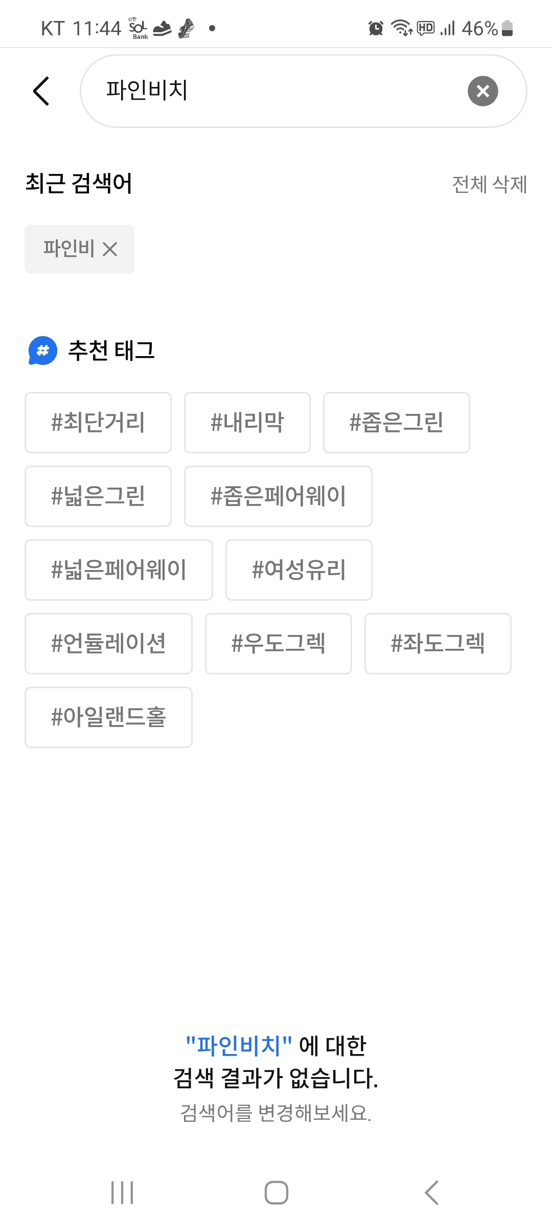Tap the blue hashtag speech bubble icon
The width and height of the screenshot is (552, 1228).
click(x=43, y=350)
